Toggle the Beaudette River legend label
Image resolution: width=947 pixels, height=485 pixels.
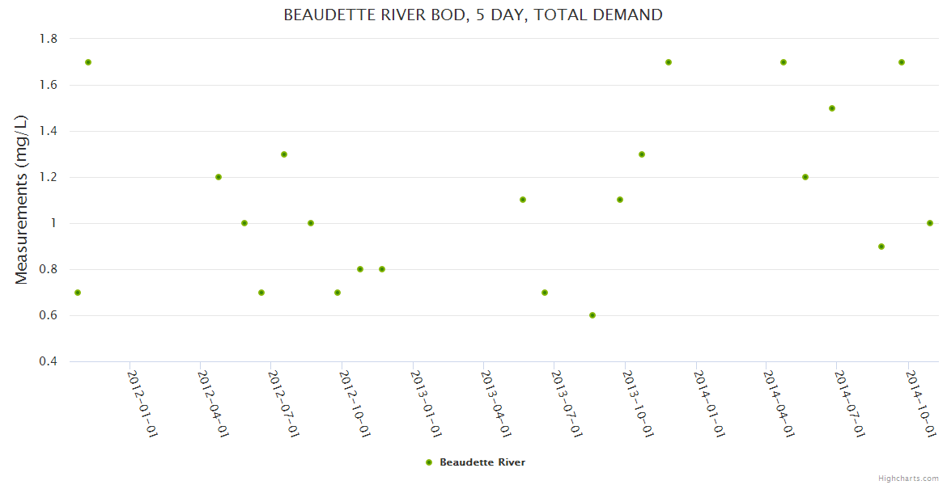tap(482, 462)
